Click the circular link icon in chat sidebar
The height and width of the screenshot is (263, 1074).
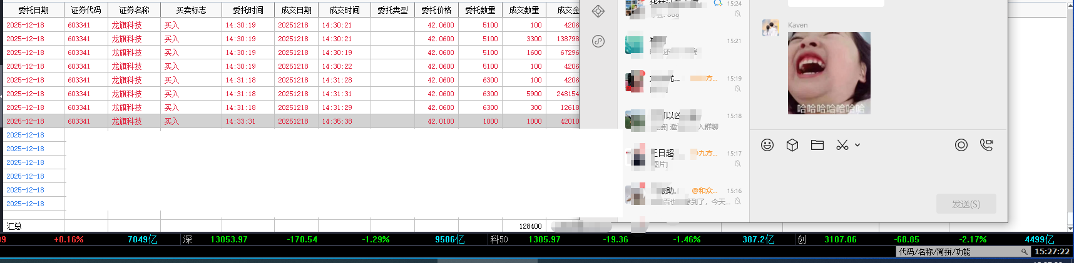pos(598,41)
